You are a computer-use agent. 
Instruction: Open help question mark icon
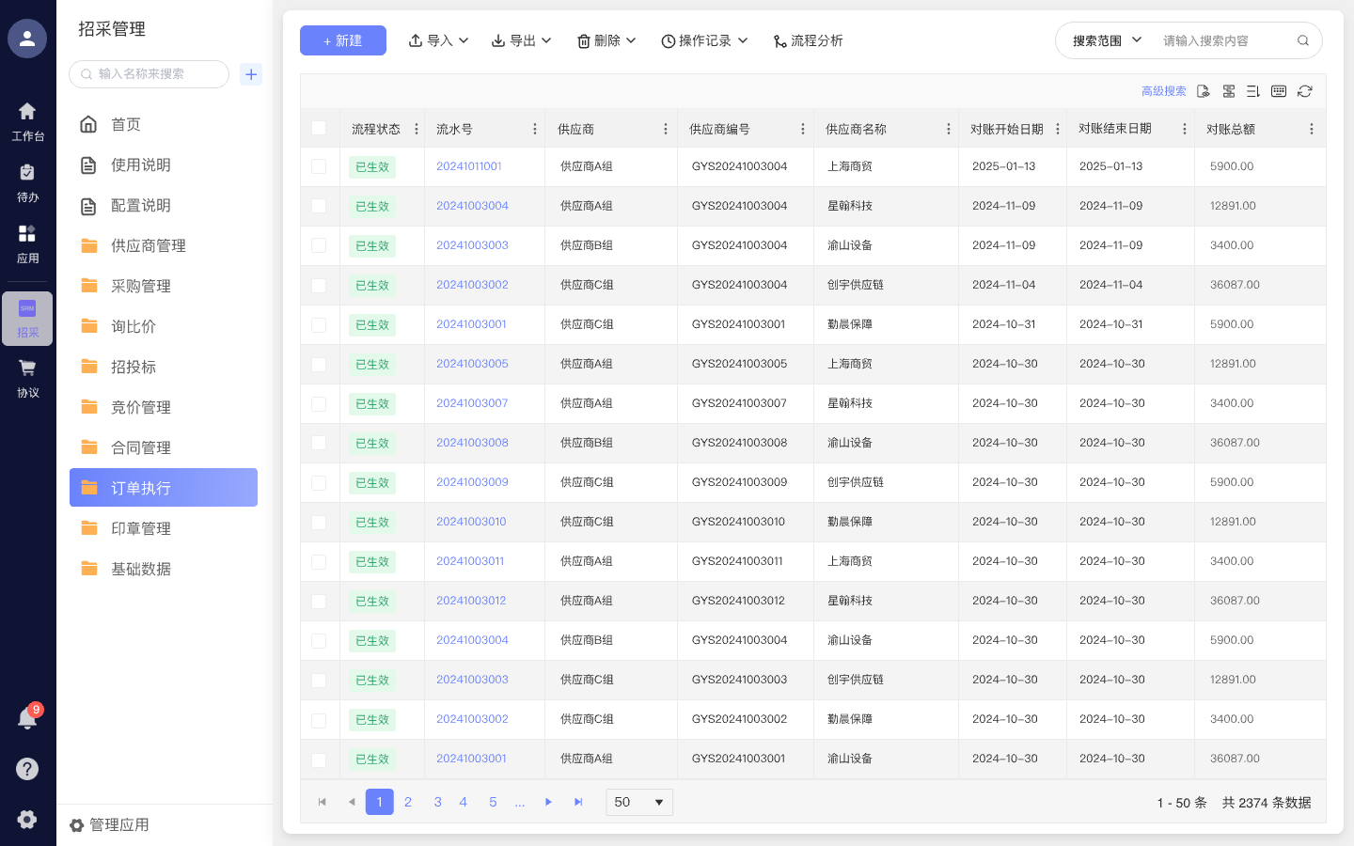[x=27, y=769]
